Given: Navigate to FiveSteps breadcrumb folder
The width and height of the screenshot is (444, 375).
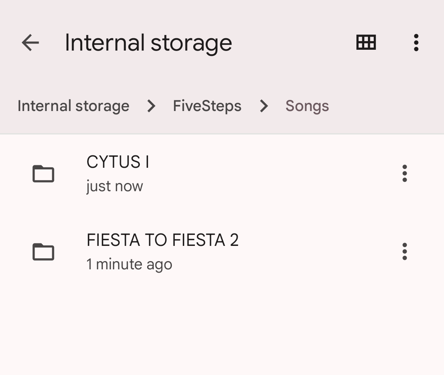Looking at the screenshot, I should tap(207, 106).
